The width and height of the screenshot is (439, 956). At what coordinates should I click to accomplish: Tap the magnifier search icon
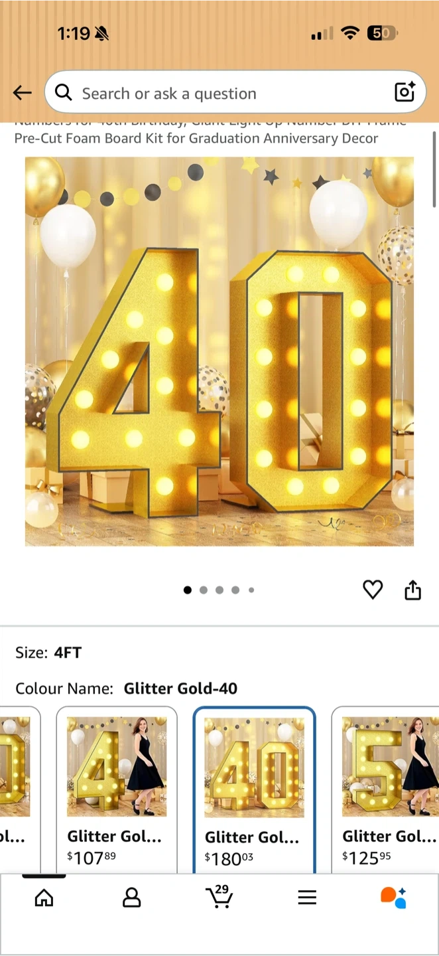(64, 92)
